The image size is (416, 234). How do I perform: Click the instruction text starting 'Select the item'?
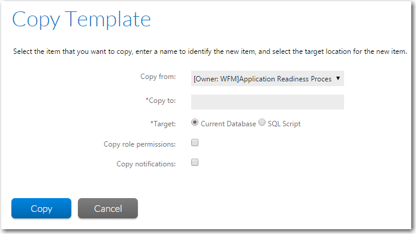[210, 51]
